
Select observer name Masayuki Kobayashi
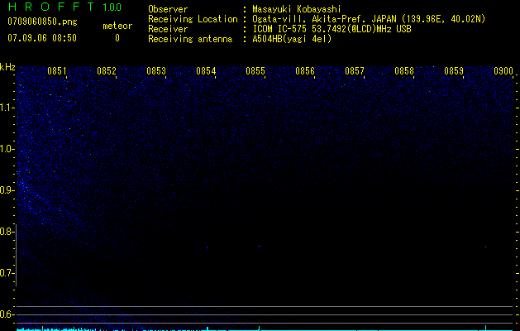pyautogui.click(x=297, y=9)
